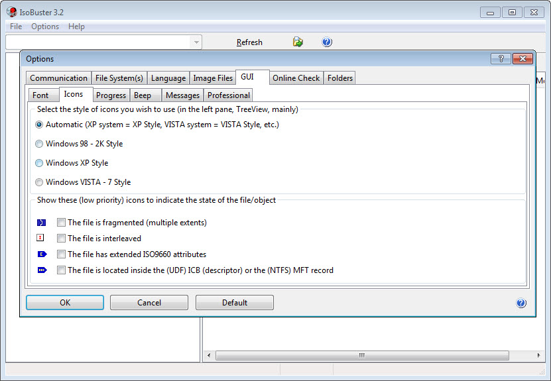Go to the Folders tab
The width and height of the screenshot is (551, 381).
[339, 78]
